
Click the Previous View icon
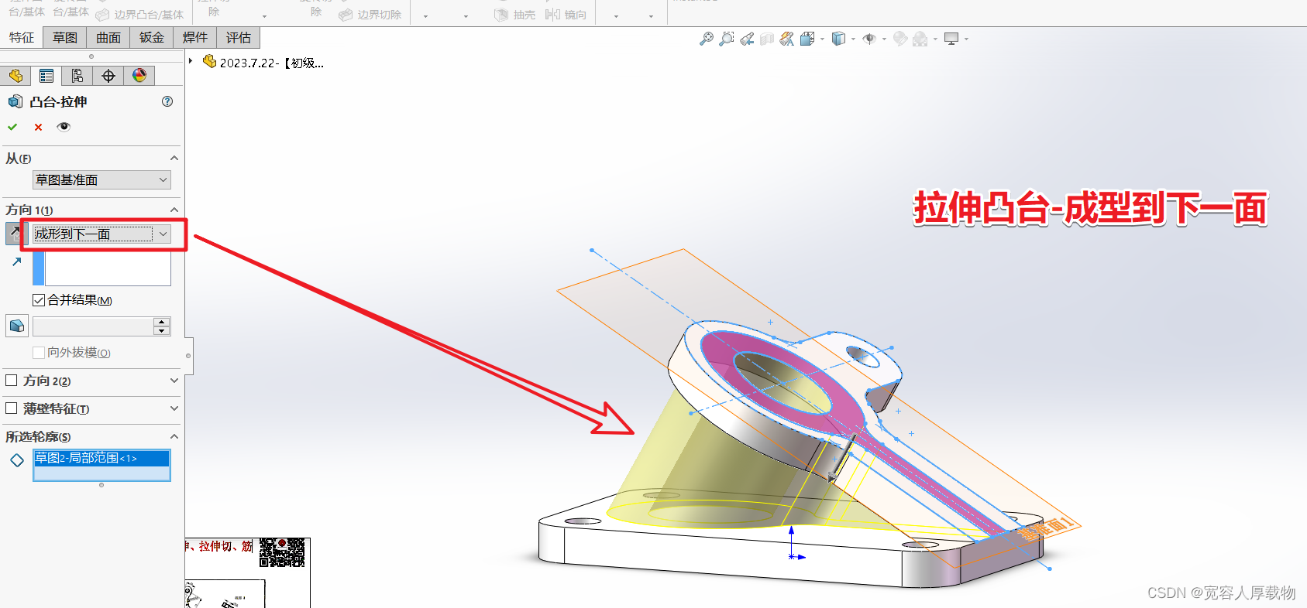(747, 39)
